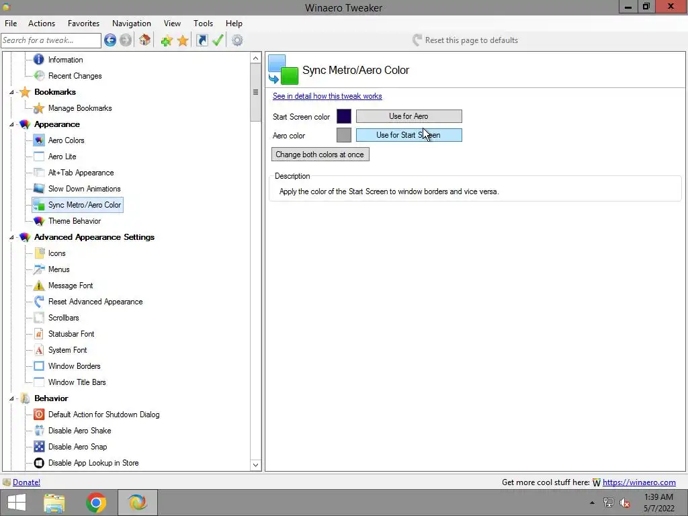The height and width of the screenshot is (516, 688).
Task: Click the green checkmark toolbar icon
Action: pyautogui.click(x=218, y=40)
